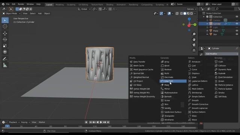Expand the Cylinder tree item
Viewport: 240px width, 135px height.
click(x=207, y=24)
